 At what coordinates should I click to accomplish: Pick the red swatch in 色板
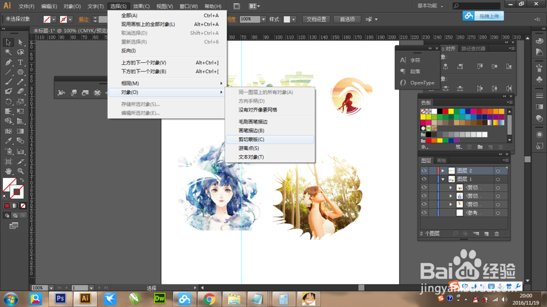click(445, 111)
